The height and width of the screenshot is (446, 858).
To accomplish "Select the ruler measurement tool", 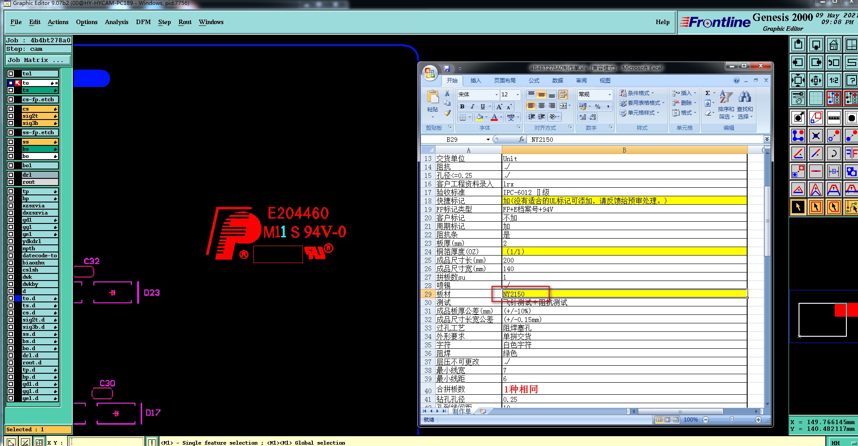I will pyautogui.click(x=833, y=118).
